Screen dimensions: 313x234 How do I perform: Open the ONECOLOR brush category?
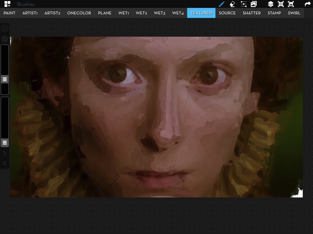tap(79, 13)
